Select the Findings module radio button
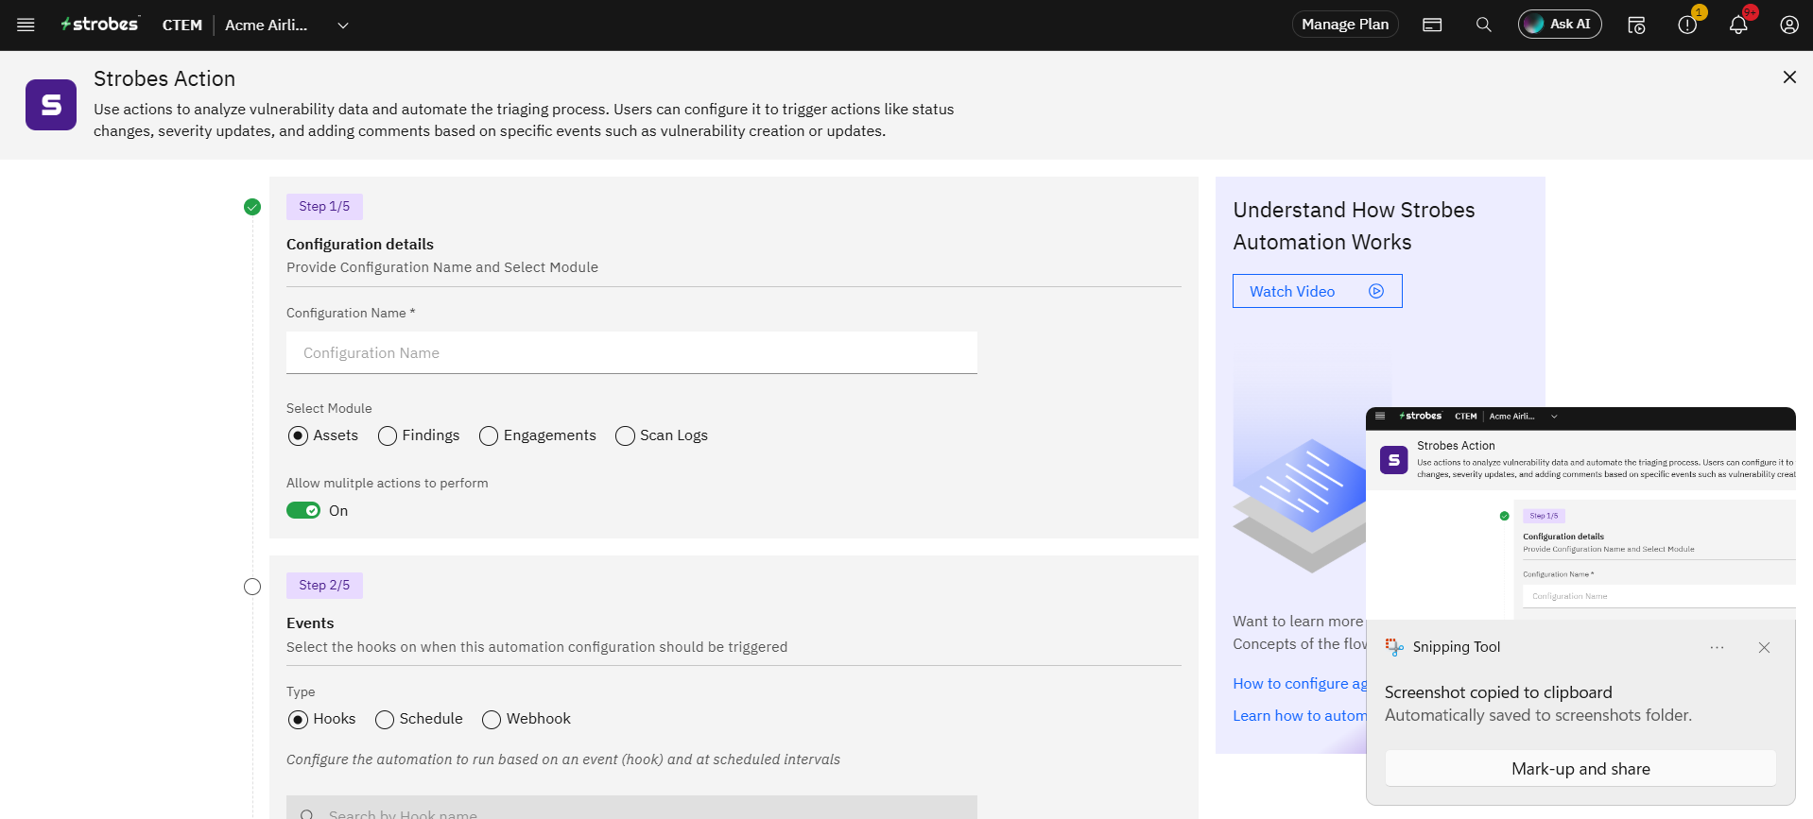The width and height of the screenshot is (1813, 819). pyautogui.click(x=387, y=435)
